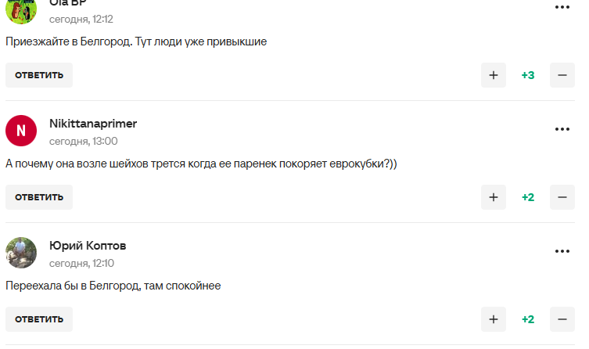Click Ola BP's avatar image
589x349 pixels.
21,9
